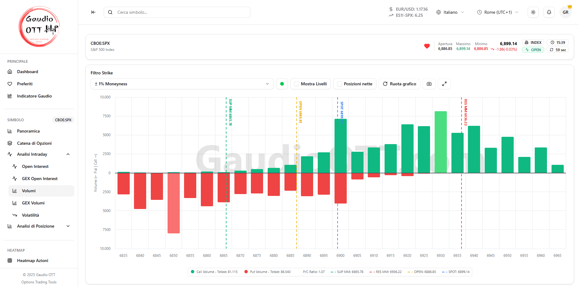Viewport: 579px width, 287px height.
Task: Toggle Put Volume series in chart legend
Action: 267,272
